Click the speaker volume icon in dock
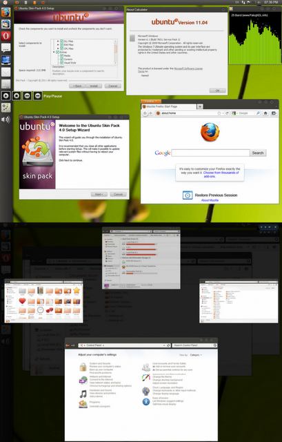282x442 pixels. (x=6, y=119)
